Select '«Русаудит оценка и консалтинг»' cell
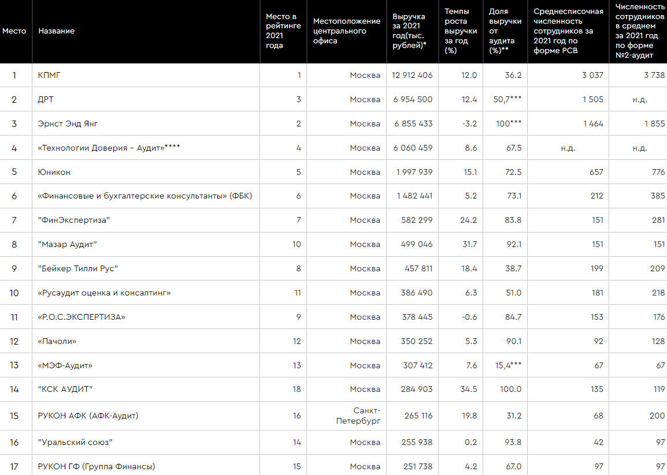The height and width of the screenshot is (475, 667). pyautogui.click(x=104, y=293)
